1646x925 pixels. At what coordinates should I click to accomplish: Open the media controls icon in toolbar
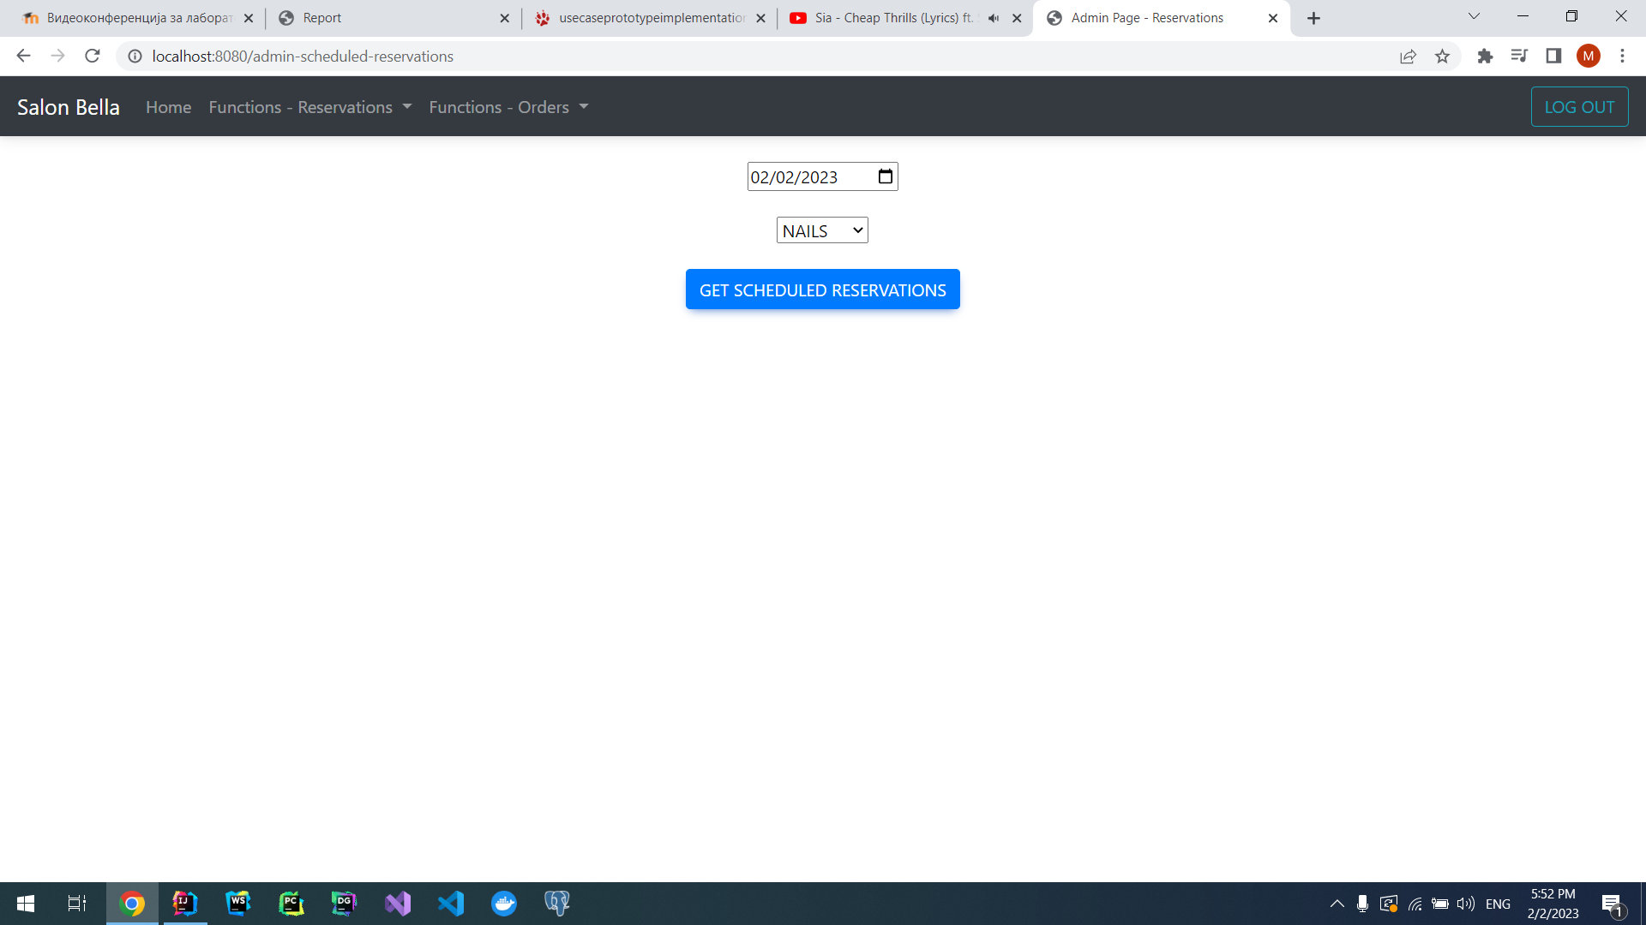(x=1519, y=57)
